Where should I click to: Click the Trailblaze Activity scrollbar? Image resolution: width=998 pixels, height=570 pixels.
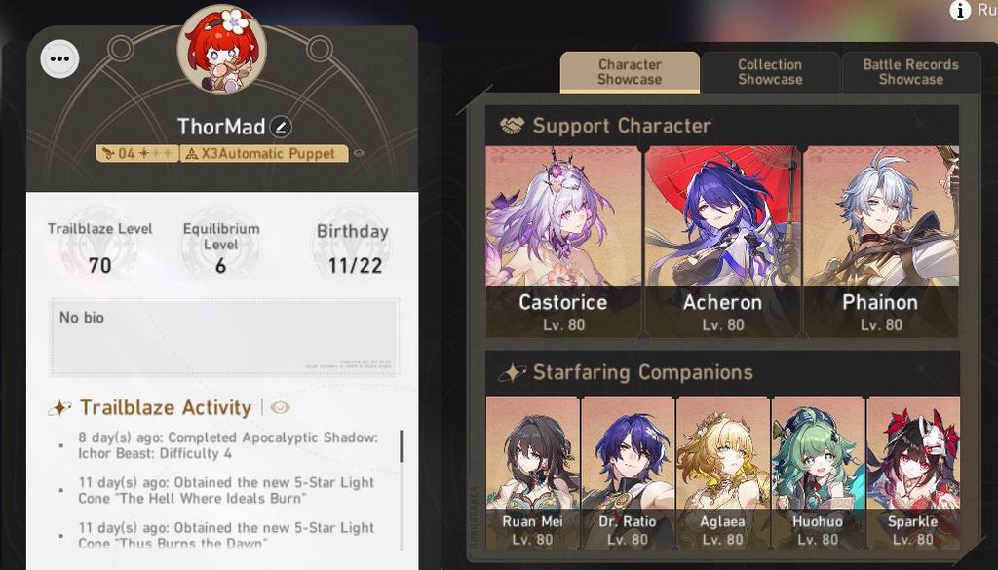click(x=402, y=446)
